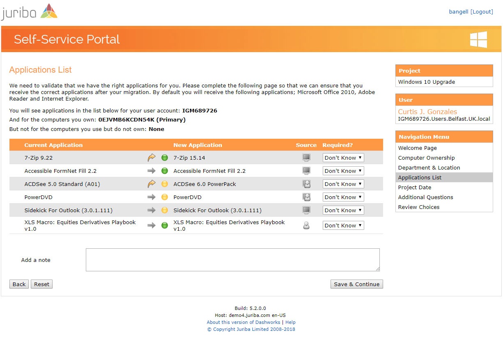Click green status dot for XLS Macro
The height and width of the screenshot is (337, 503).
tap(165, 225)
